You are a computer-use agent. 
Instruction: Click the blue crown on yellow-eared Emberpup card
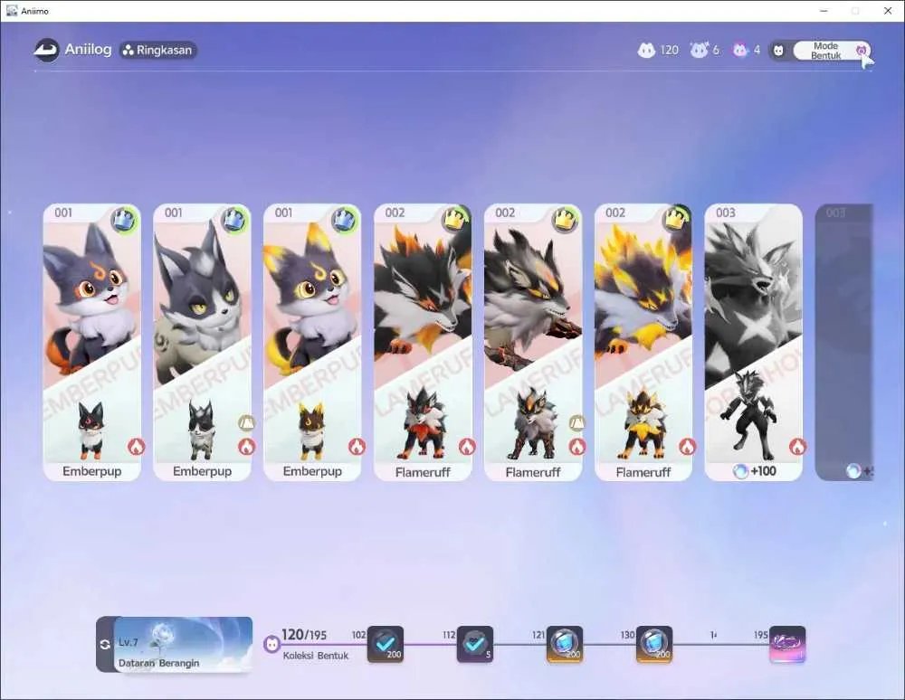point(345,220)
